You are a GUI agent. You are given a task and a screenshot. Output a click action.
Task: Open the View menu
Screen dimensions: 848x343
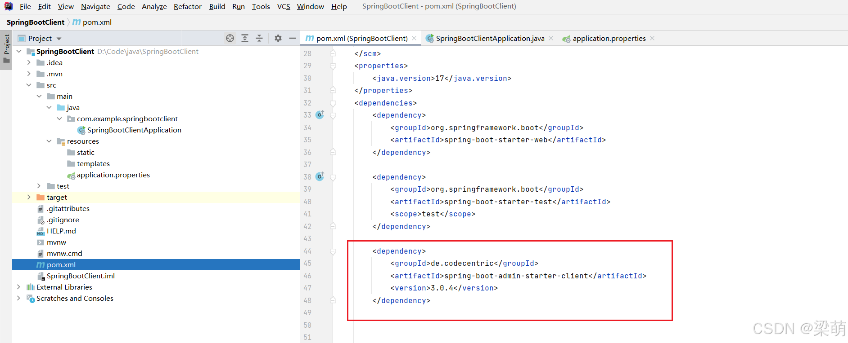[66, 6]
